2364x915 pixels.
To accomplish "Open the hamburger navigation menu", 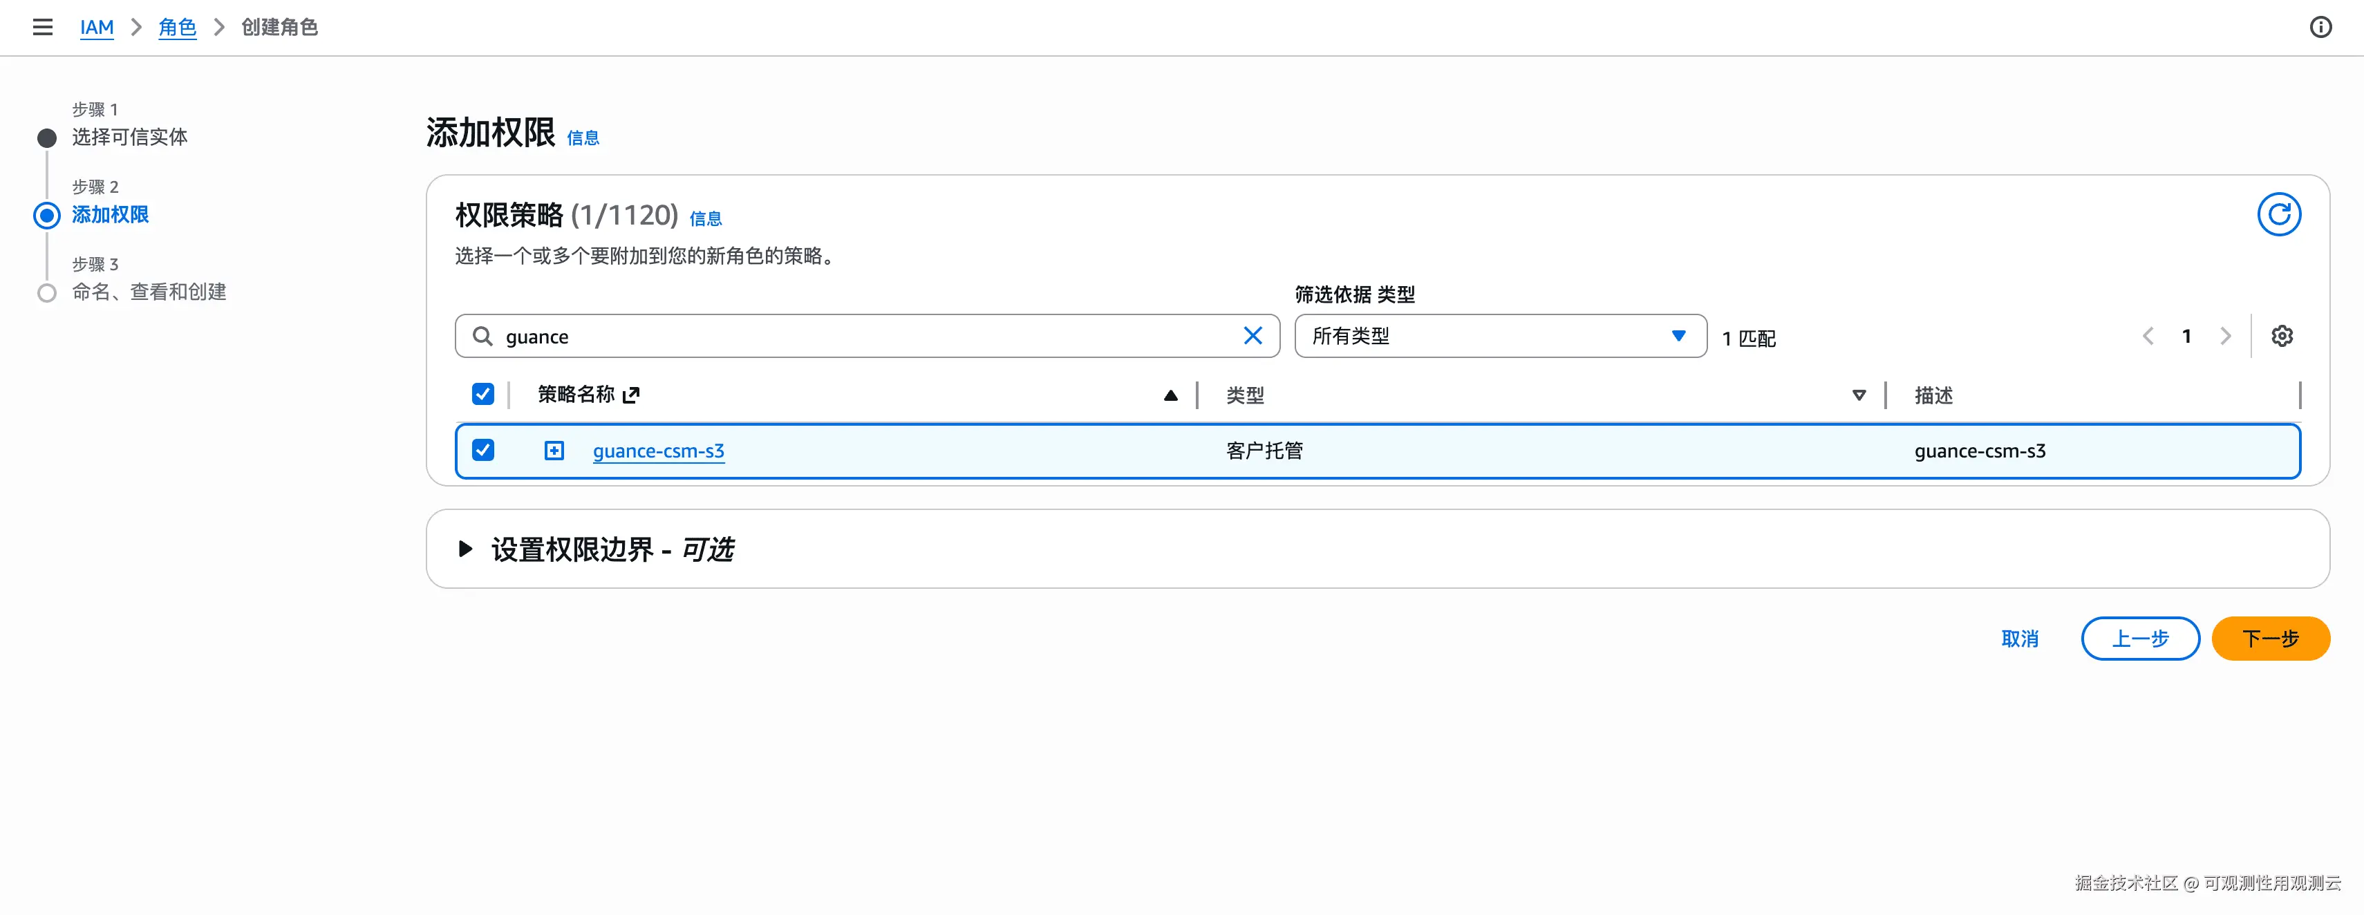I will (42, 27).
